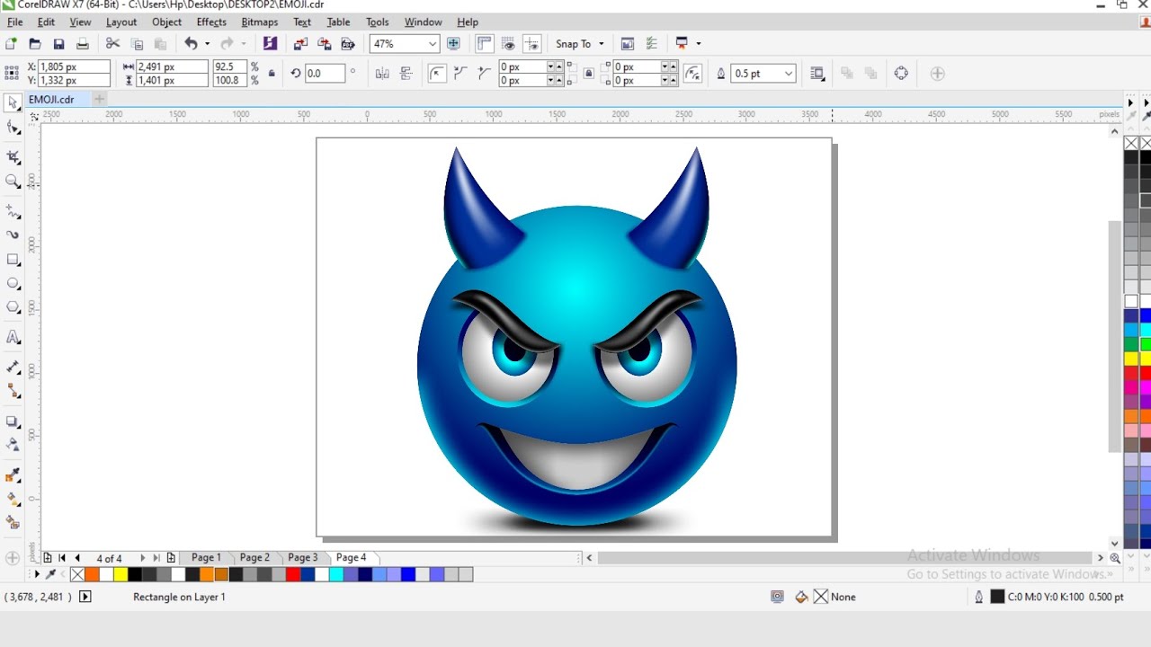Select the Round corner type
1151x647 pixels.
pos(438,74)
